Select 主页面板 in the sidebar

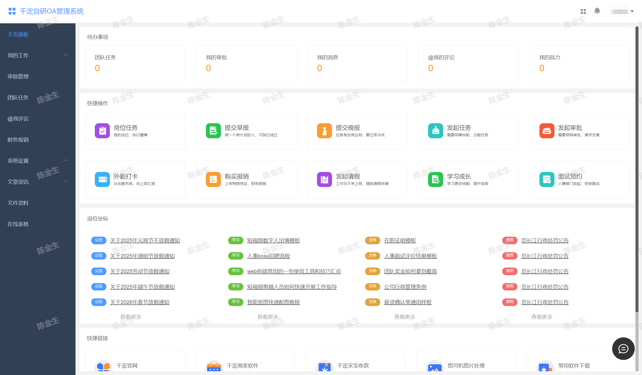pos(18,34)
